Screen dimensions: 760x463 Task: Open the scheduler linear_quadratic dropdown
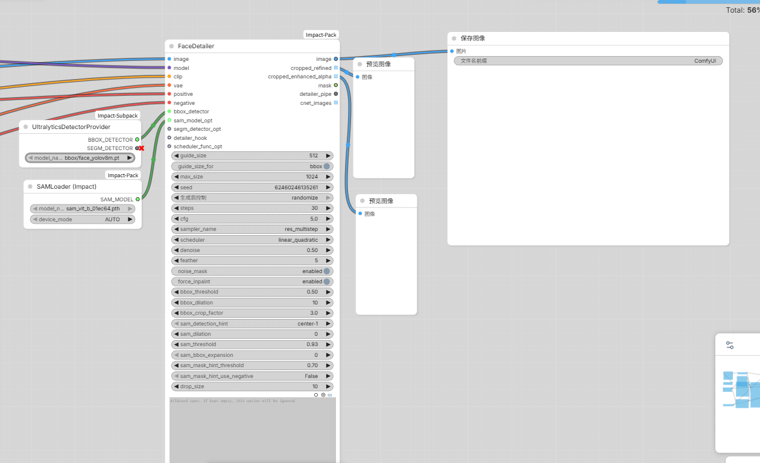(x=252, y=240)
